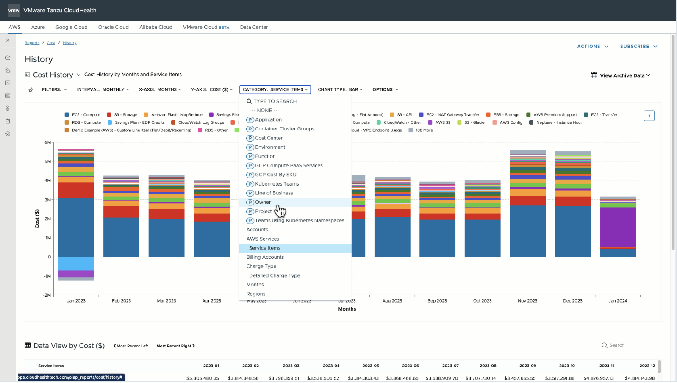Screen dimensions: 677x383
Task: Switch to the VMware Cloud BETA tab
Action: 206,27
